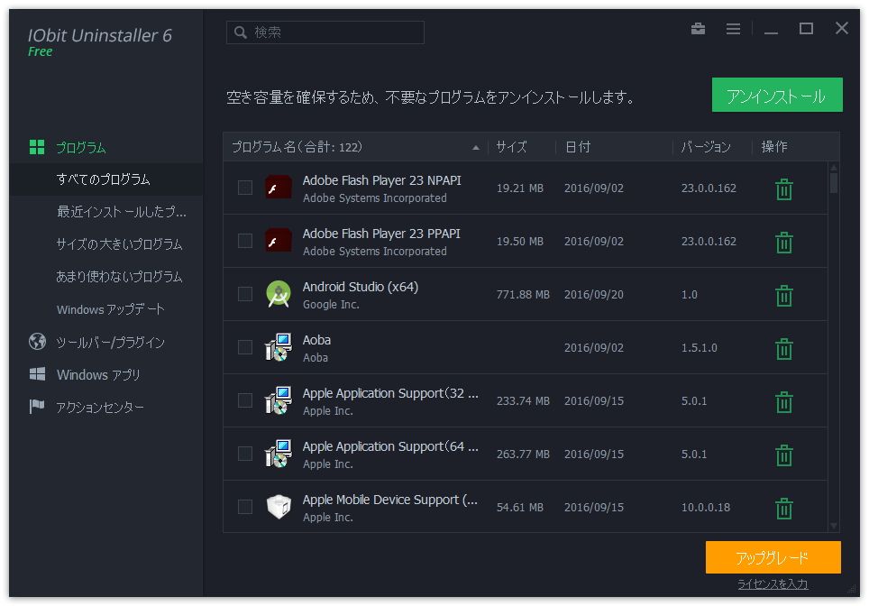Click the プログラム grid icon
This screenshot has width=869, height=606.
point(37,147)
